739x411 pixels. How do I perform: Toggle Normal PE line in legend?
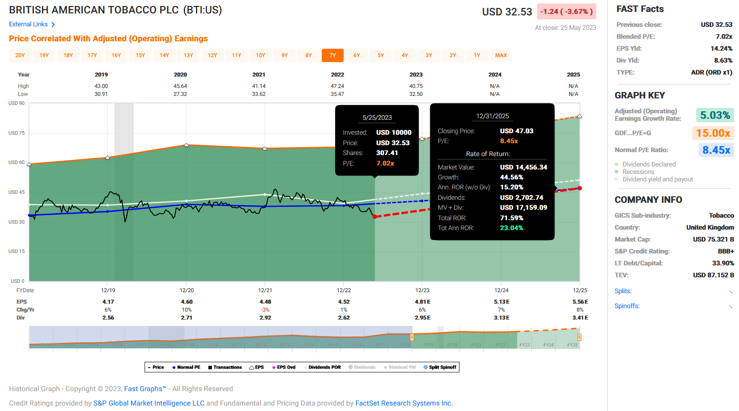pos(186,367)
